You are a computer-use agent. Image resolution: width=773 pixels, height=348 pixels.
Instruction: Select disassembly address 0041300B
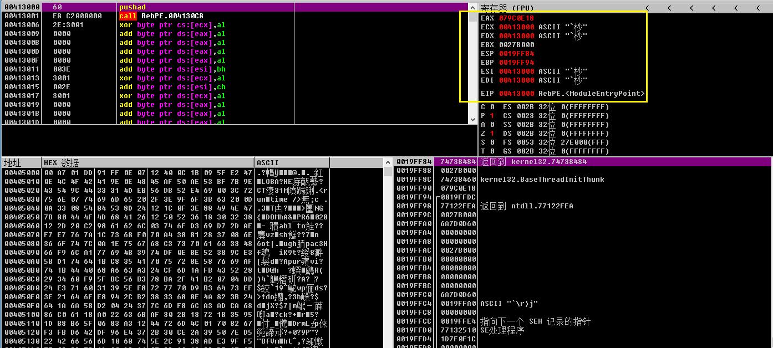point(22,43)
